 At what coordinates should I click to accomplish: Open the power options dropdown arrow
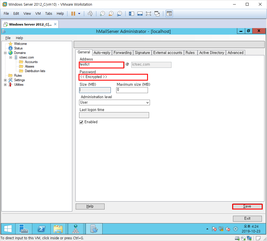point(79,14)
